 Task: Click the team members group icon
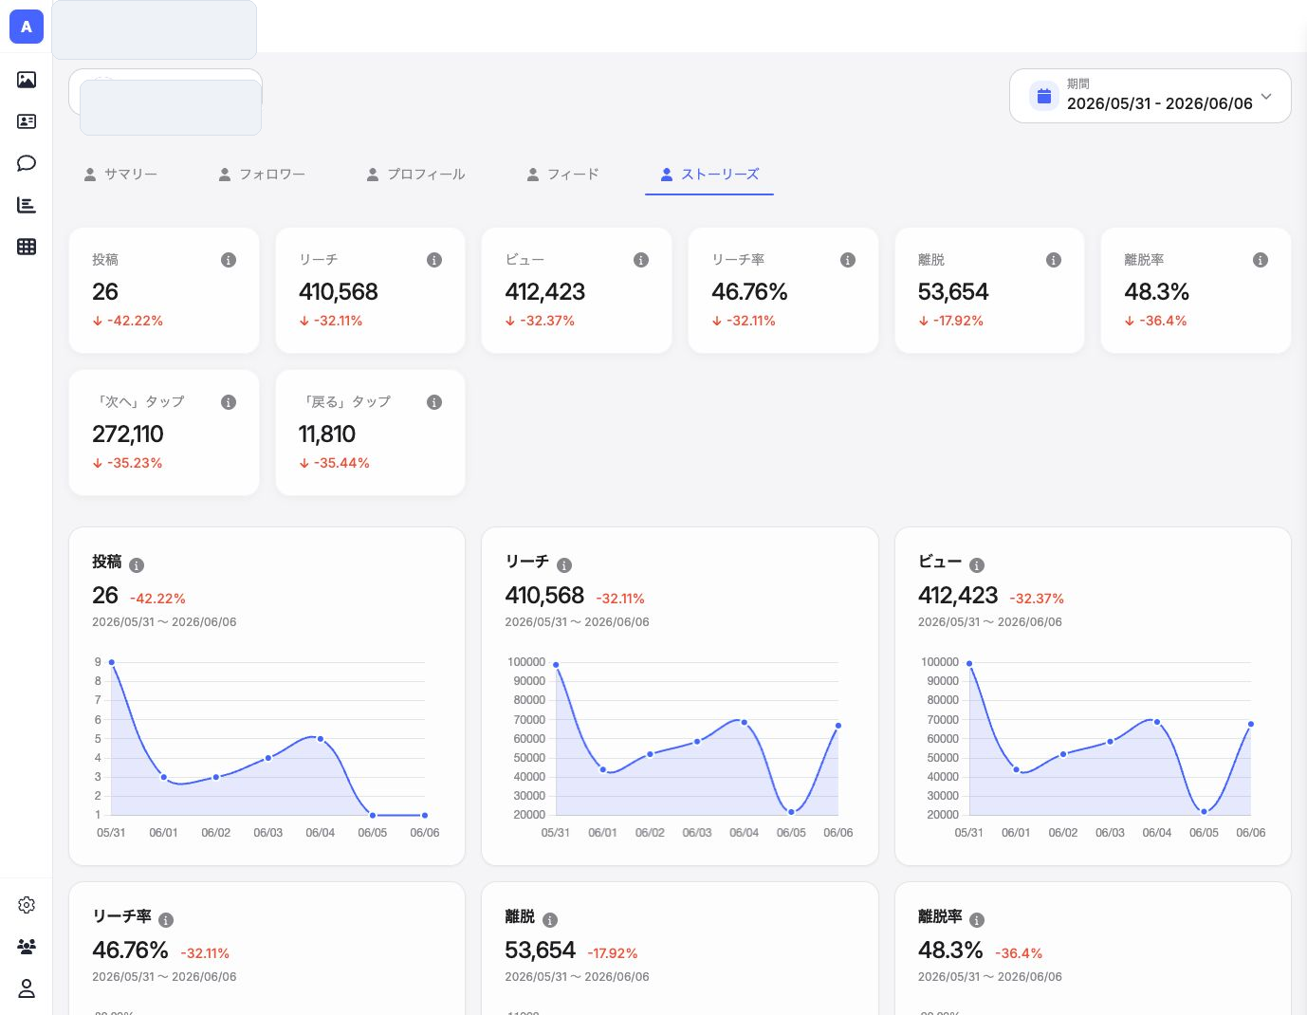(27, 947)
